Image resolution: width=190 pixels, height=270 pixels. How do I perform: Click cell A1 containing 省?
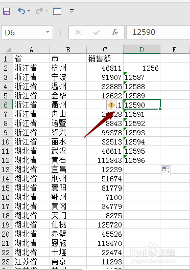pyautogui.click(x=31, y=59)
